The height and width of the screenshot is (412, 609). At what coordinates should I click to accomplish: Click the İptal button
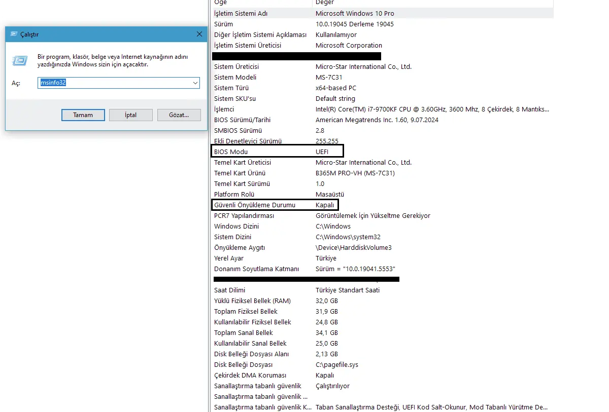(131, 115)
